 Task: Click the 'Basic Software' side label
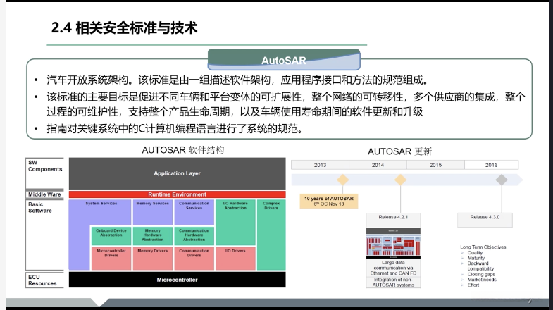point(40,207)
